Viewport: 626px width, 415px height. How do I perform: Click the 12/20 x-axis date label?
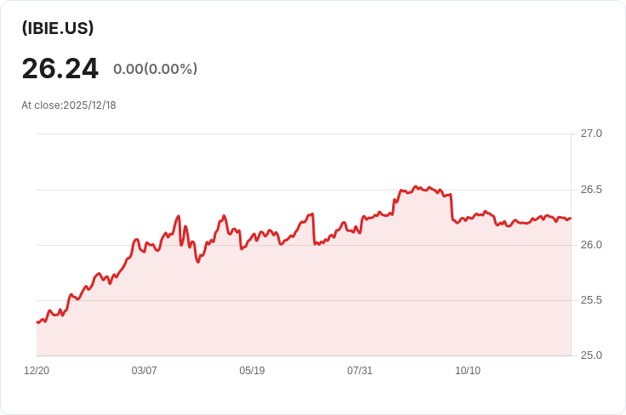coord(37,371)
